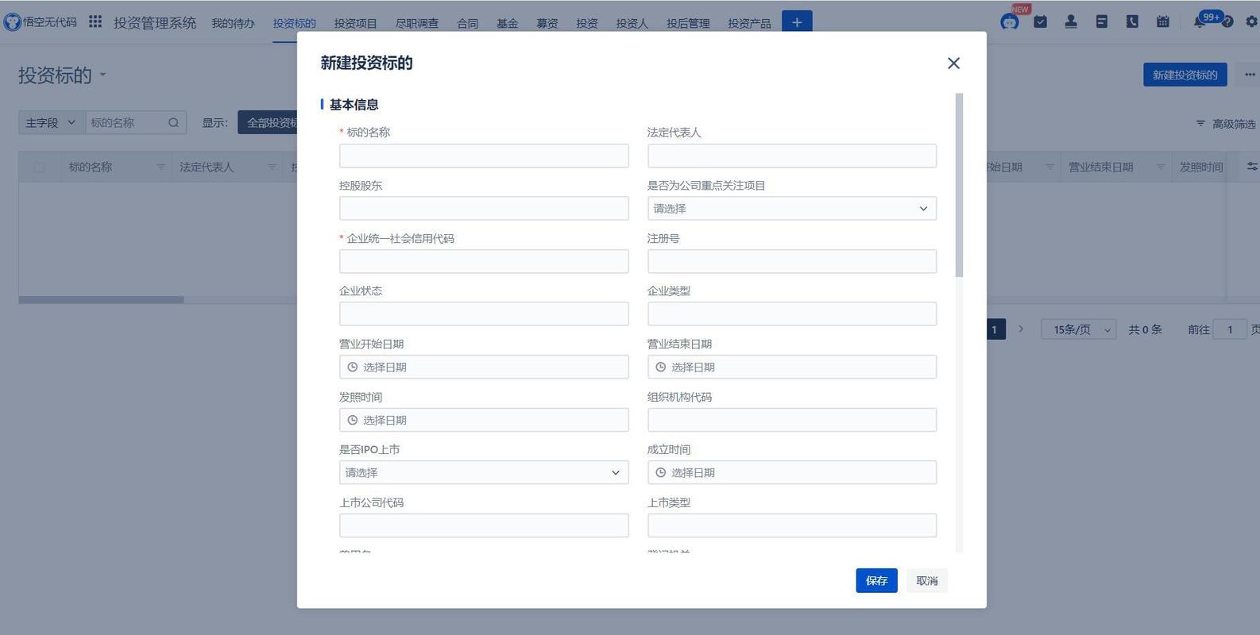The width and height of the screenshot is (1260, 635).
Task: Click the 取消 button
Action: point(927,581)
